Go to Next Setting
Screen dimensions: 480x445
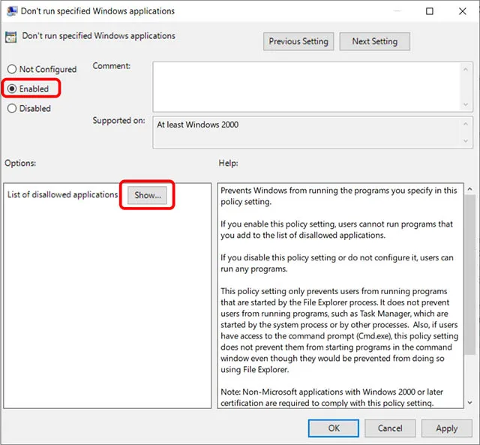tap(375, 41)
